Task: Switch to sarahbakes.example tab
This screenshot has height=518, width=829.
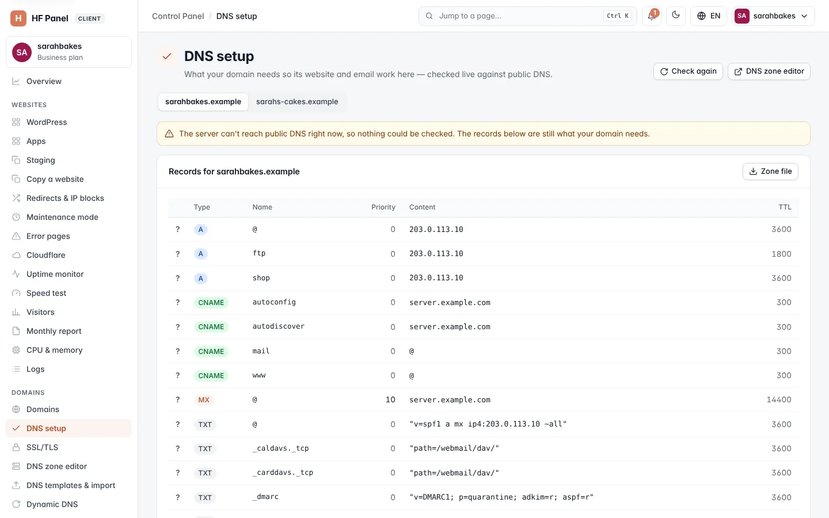Action: [x=203, y=102]
